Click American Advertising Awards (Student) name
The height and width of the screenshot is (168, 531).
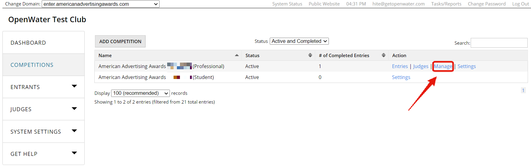pos(156,77)
